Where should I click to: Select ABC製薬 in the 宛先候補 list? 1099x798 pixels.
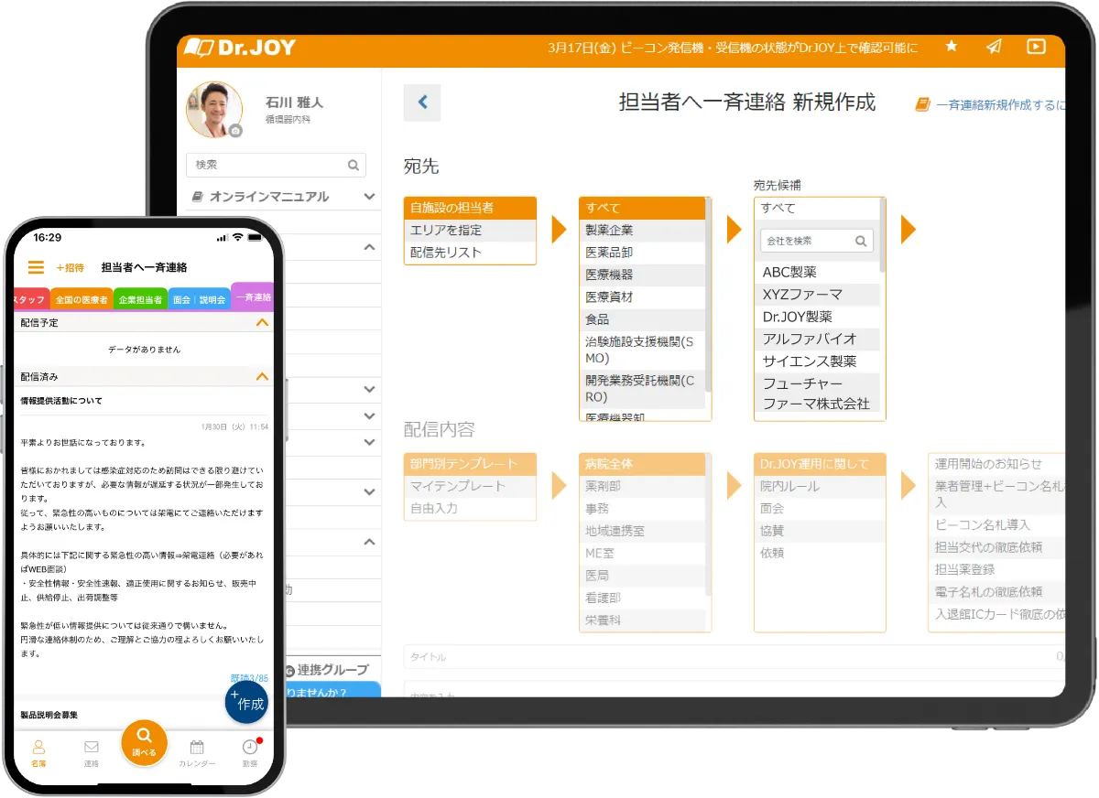point(817,272)
